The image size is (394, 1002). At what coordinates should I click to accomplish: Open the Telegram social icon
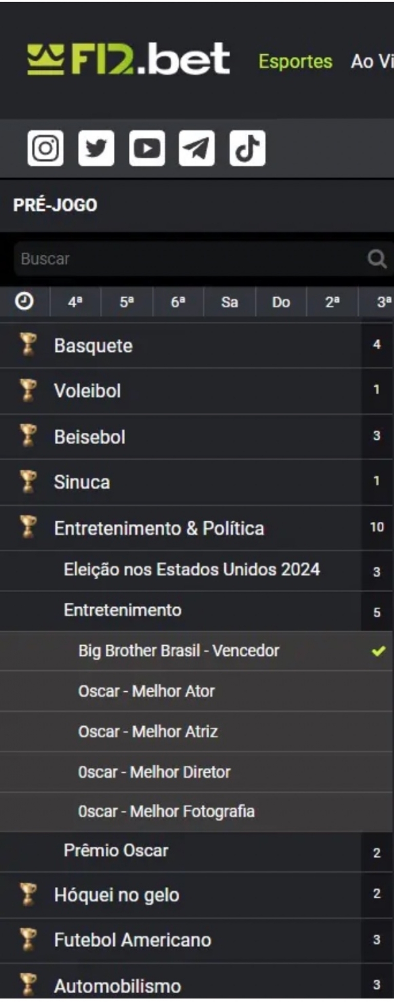click(x=196, y=148)
